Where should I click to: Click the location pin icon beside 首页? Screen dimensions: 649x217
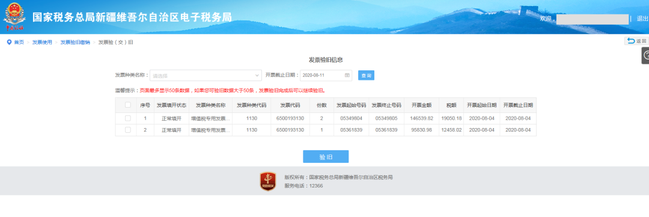coord(8,42)
